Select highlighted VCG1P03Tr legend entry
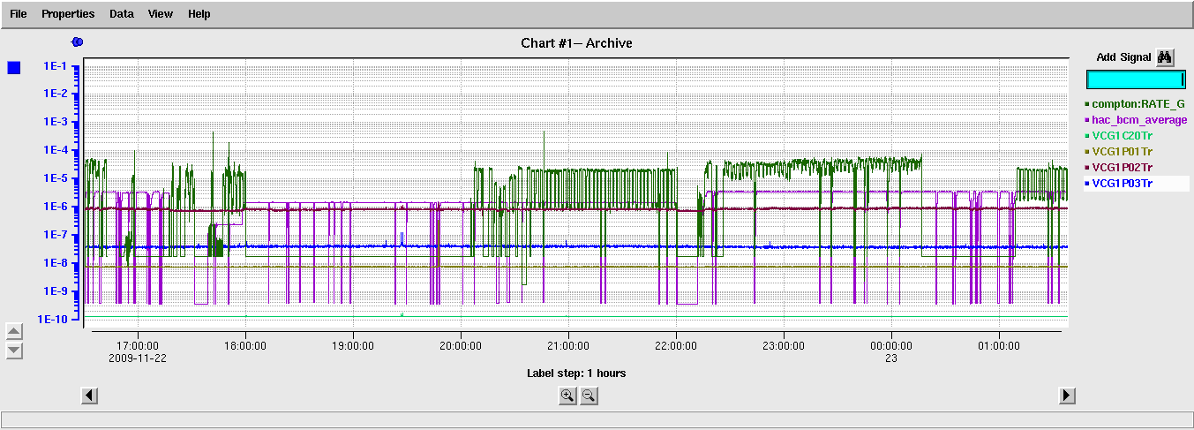This screenshot has height=430, width=1194. pos(1135,183)
